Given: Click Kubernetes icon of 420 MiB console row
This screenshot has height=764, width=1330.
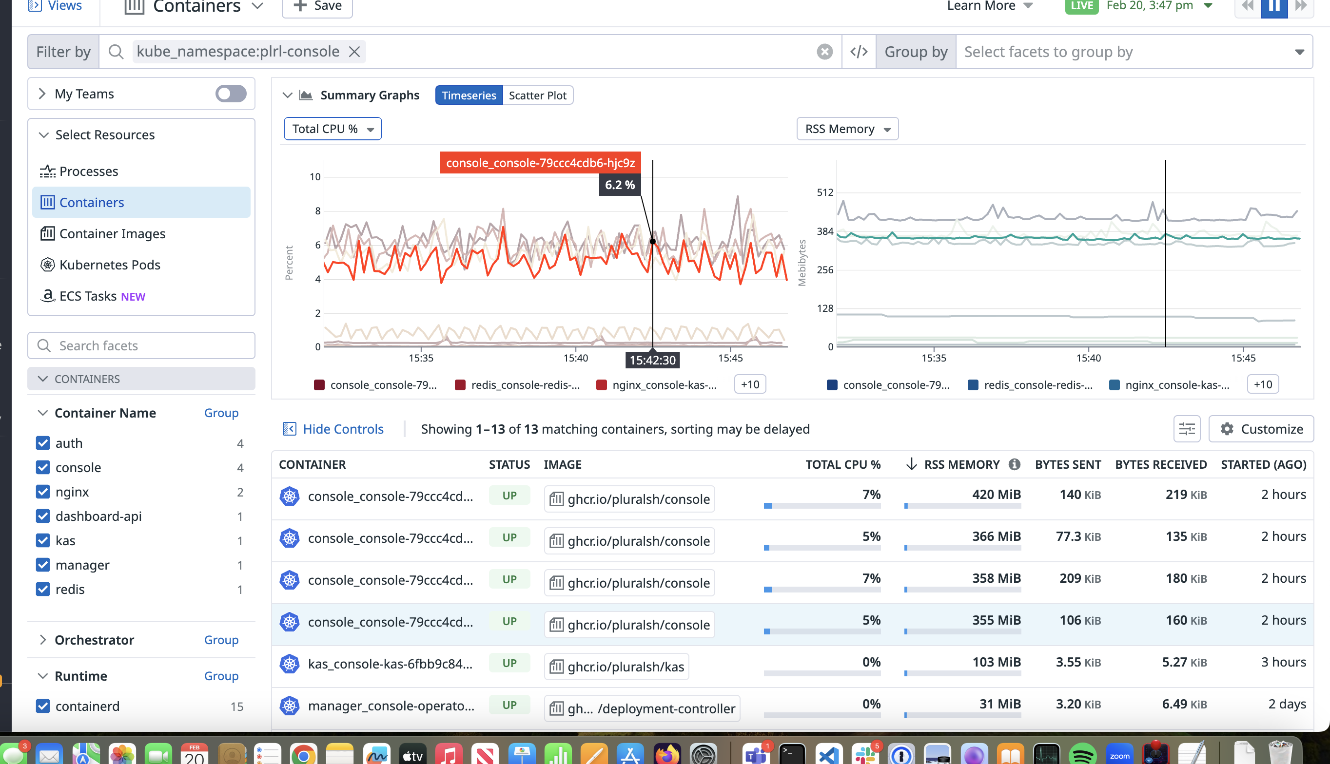Looking at the screenshot, I should click(289, 496).
